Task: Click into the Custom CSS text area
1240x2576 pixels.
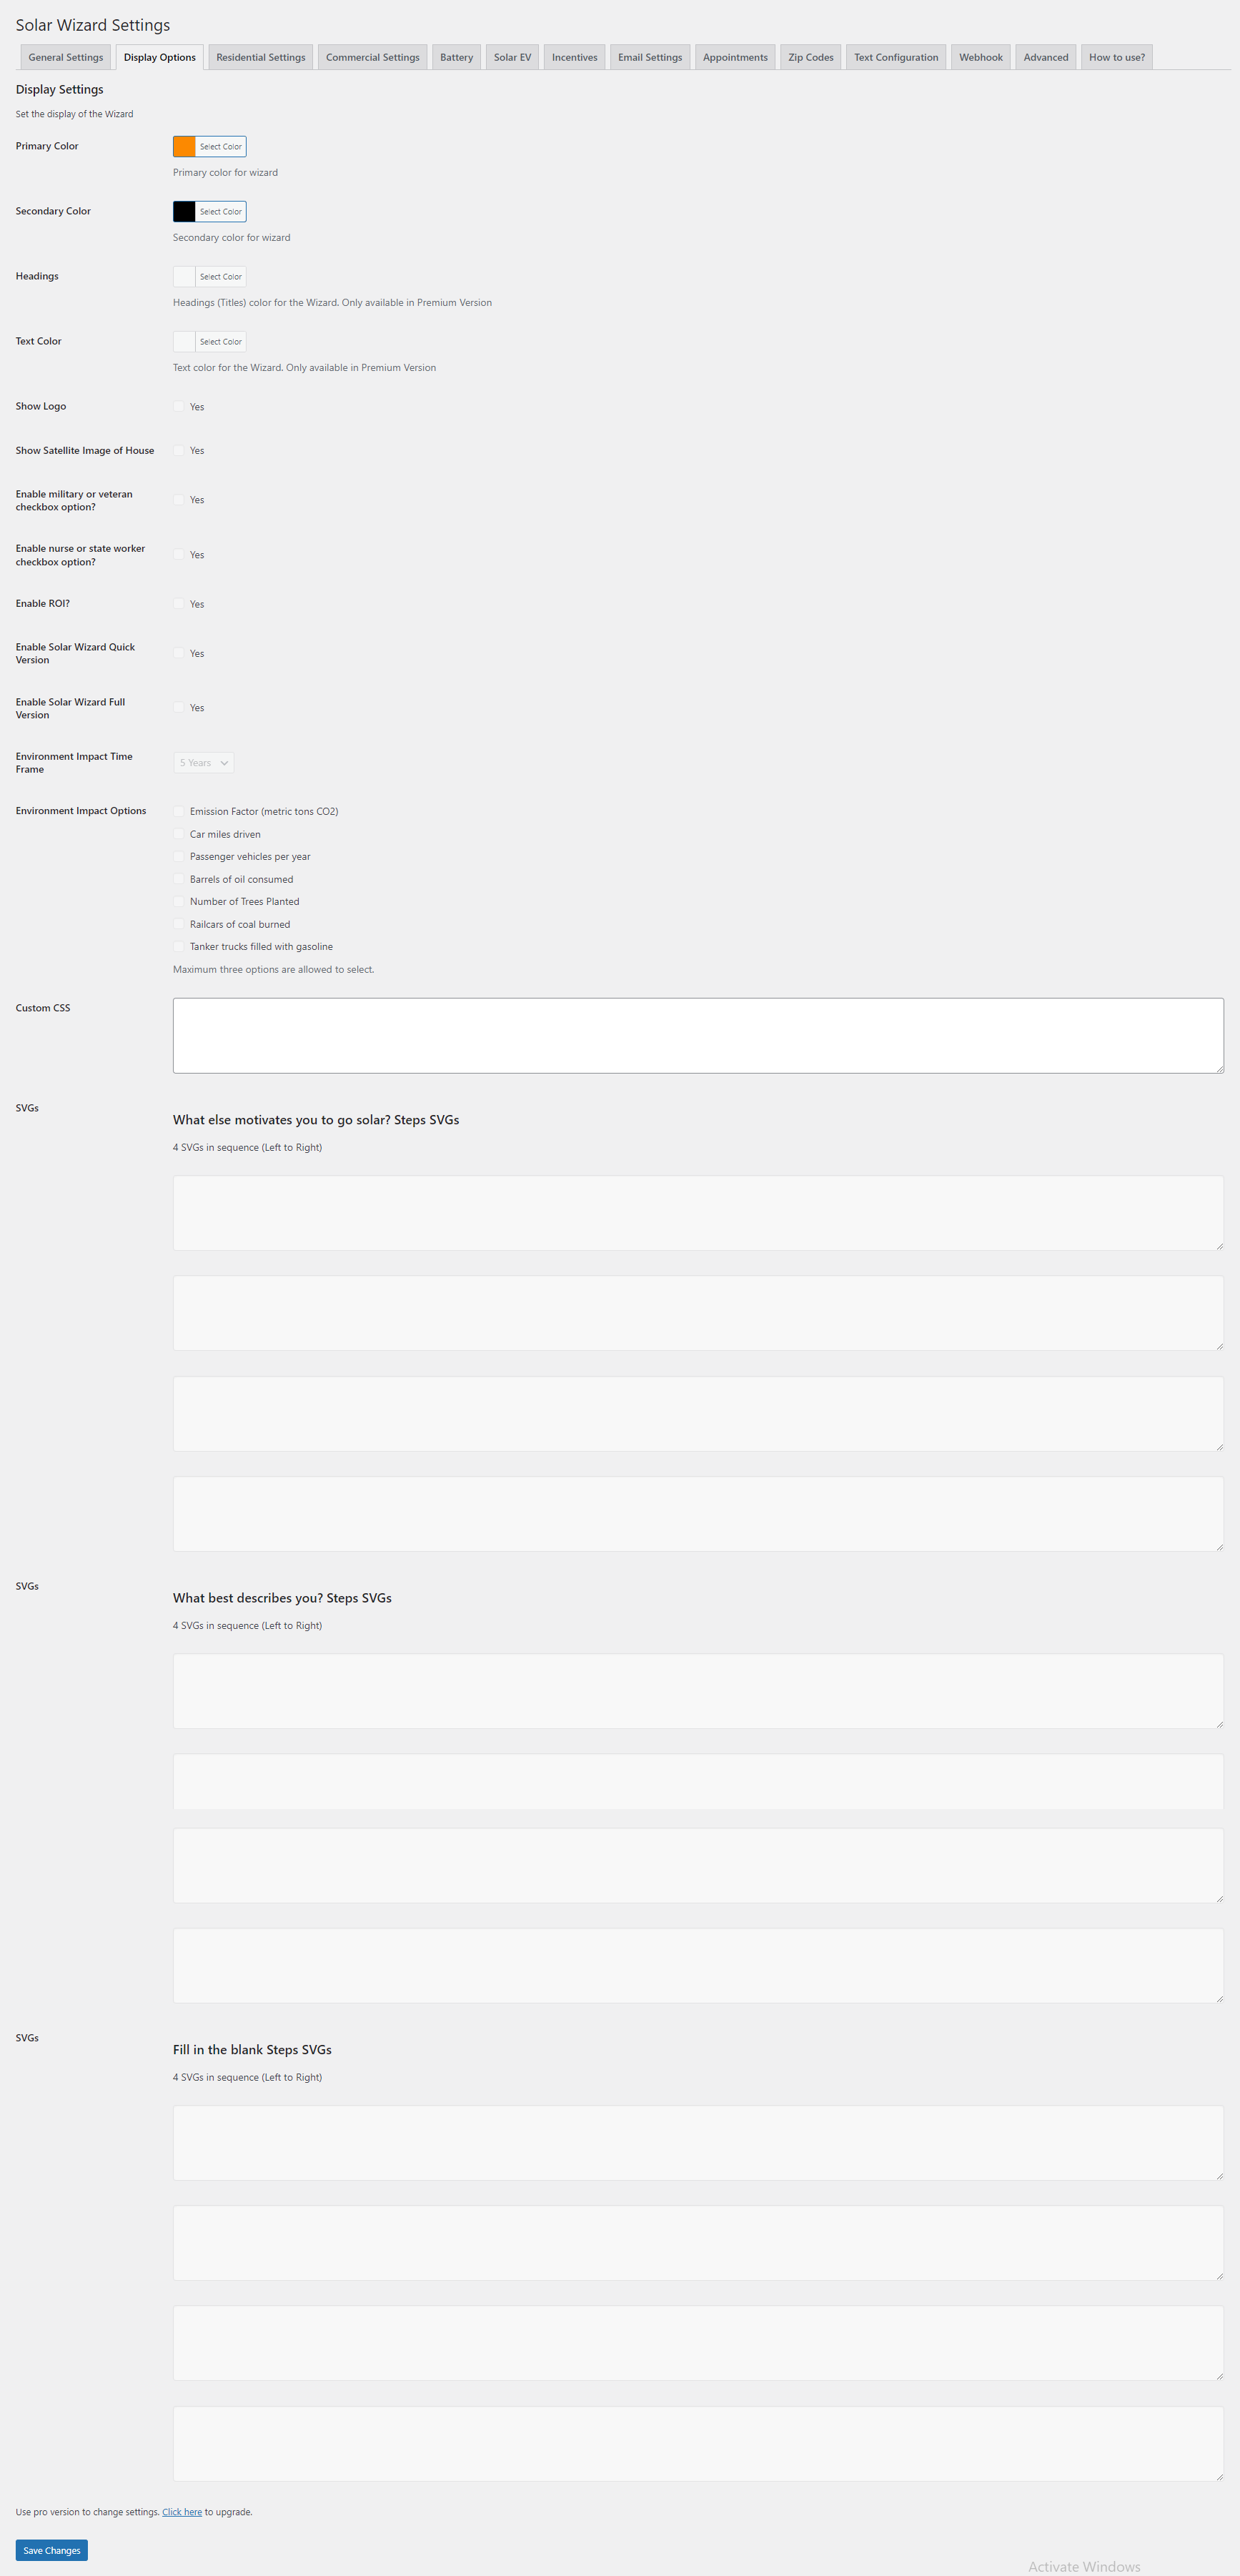Action: pos(698,1036)
